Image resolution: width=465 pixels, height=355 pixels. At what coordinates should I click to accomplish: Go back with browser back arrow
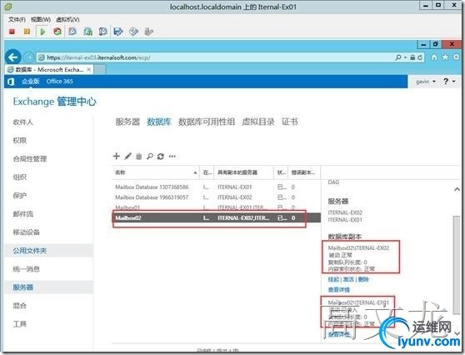pos(12,57)
